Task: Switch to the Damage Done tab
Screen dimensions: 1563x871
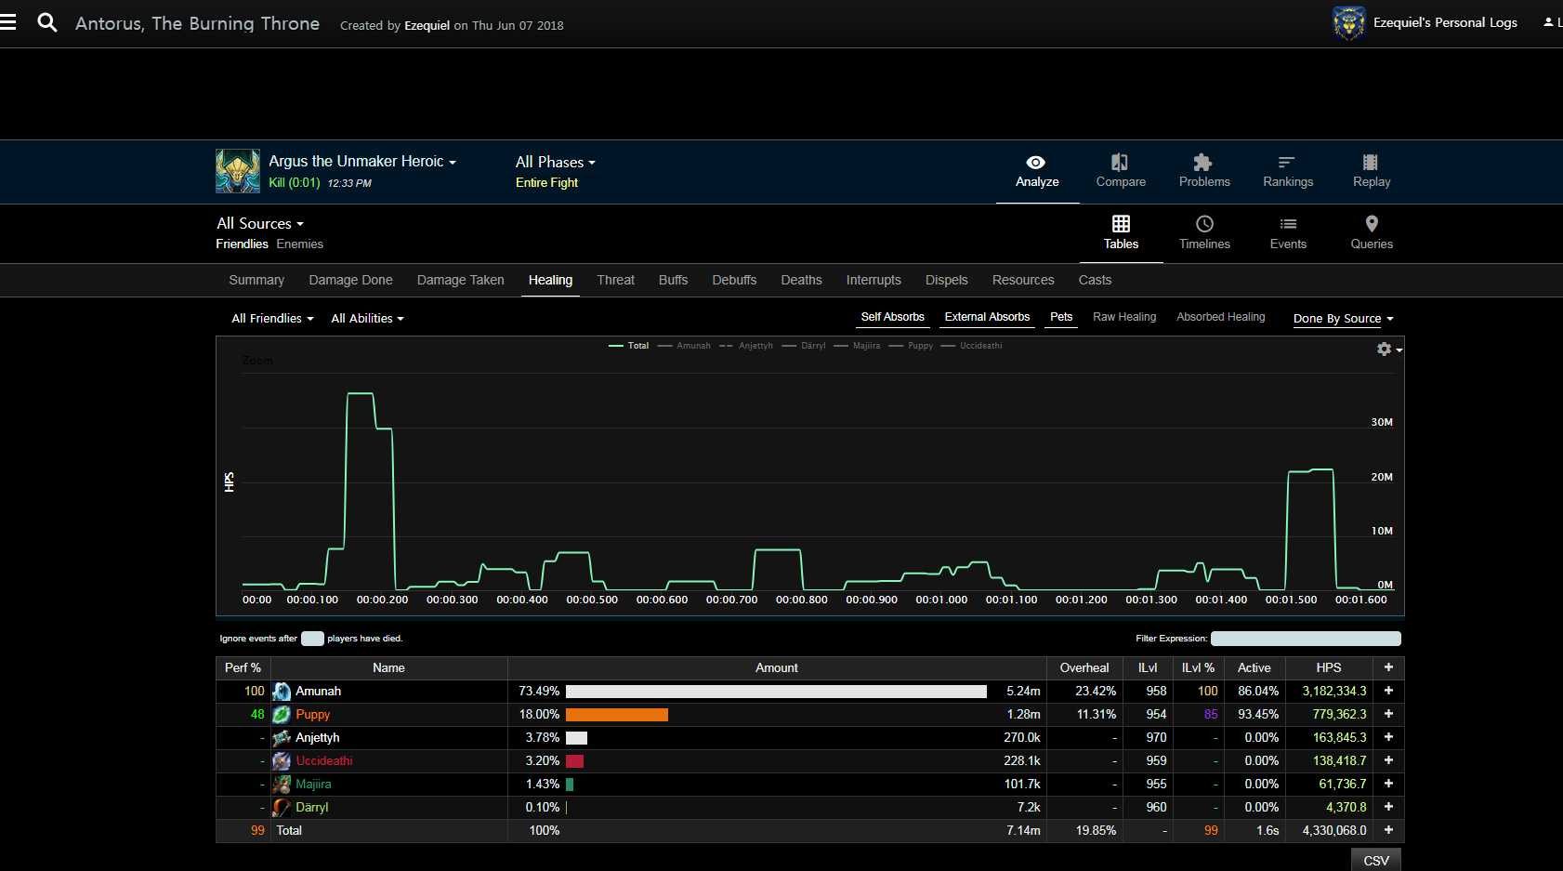Action: pyautogui.click(x=350, y=280)
